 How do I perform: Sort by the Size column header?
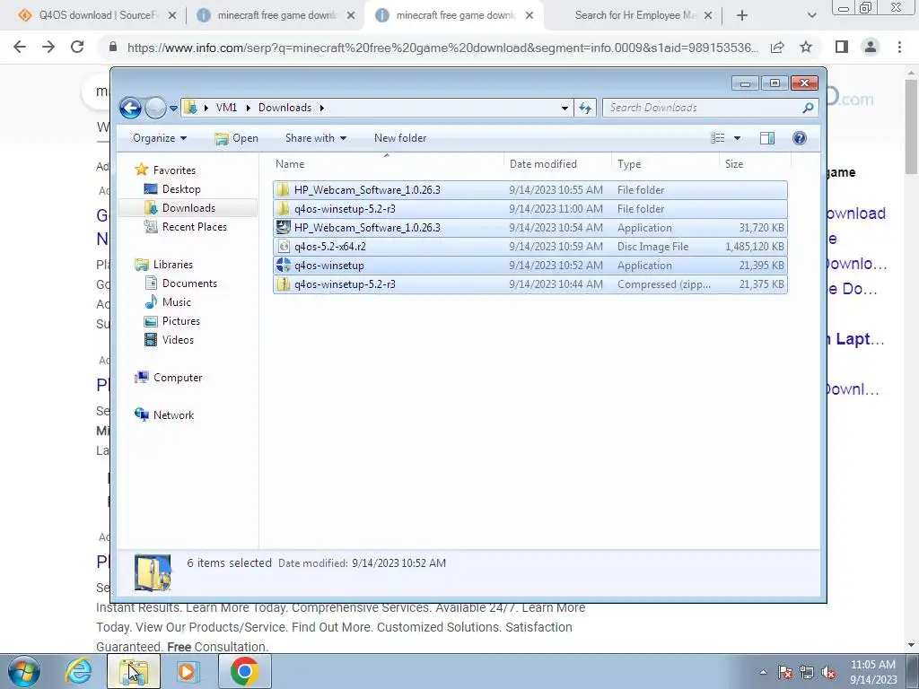pos(755,164)
